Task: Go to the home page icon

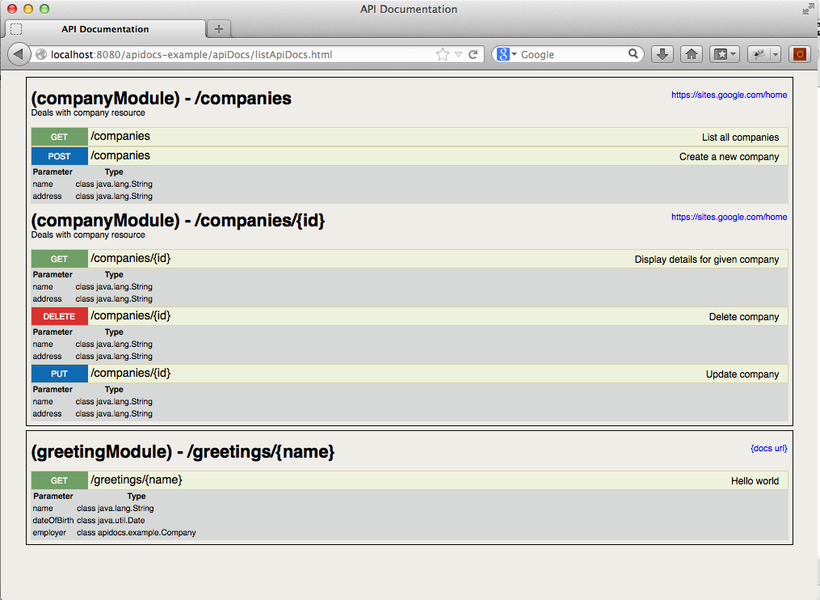Action: click(x=692, y=54)
